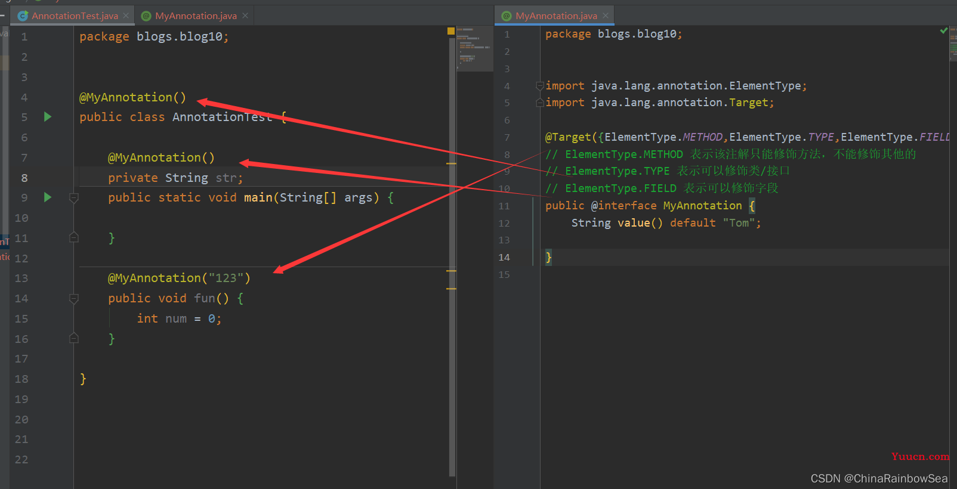This screenshot has height=489, width=957.
Task: Click the fold end marker at fun() closing brace
Action: pos(74,338)
